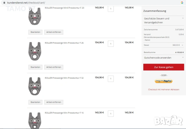Image resolution: width=186 pixels, height=129 pixels.
Task: Click the lock icon in address bar
Action: click(4, 2)
